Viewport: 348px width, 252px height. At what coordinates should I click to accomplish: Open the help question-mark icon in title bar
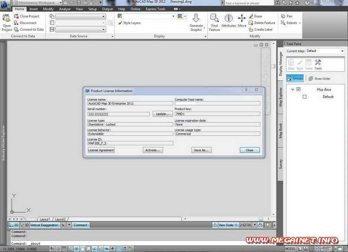pyautogui.click(x=307, y=3)
